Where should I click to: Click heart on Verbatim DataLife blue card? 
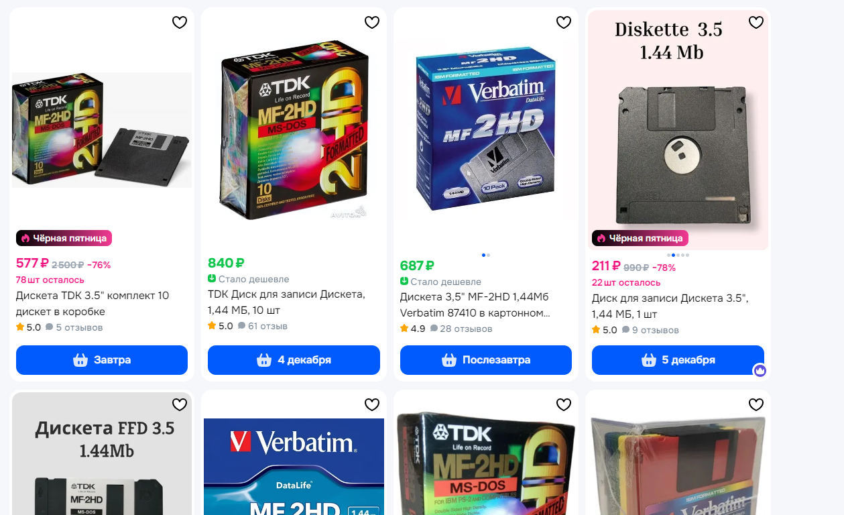[x=372, y=404]
